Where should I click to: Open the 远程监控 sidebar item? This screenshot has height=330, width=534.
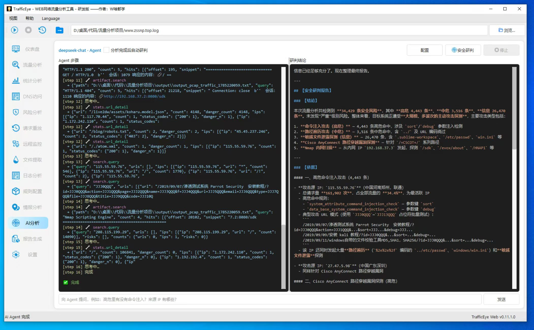(x=28, y=144)
